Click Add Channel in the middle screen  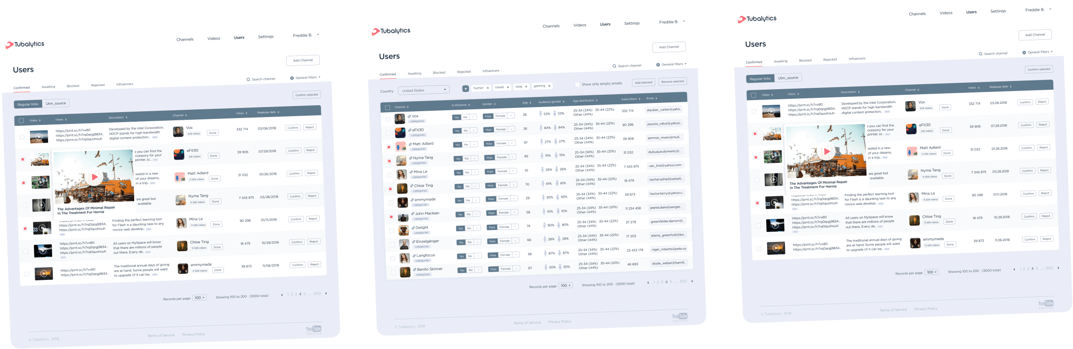click(669, 47)
